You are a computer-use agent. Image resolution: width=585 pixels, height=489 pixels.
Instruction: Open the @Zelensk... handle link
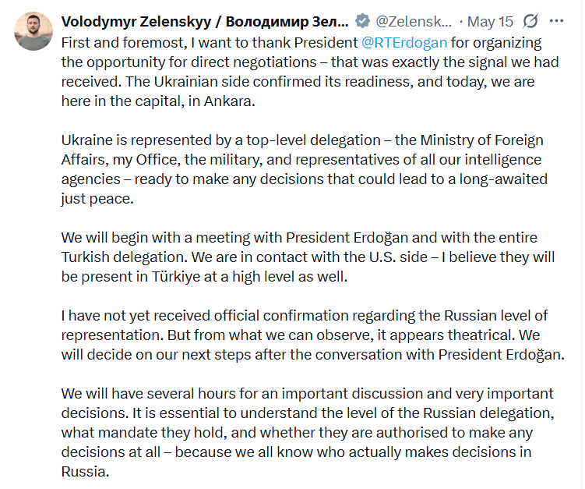pos(414,22)
